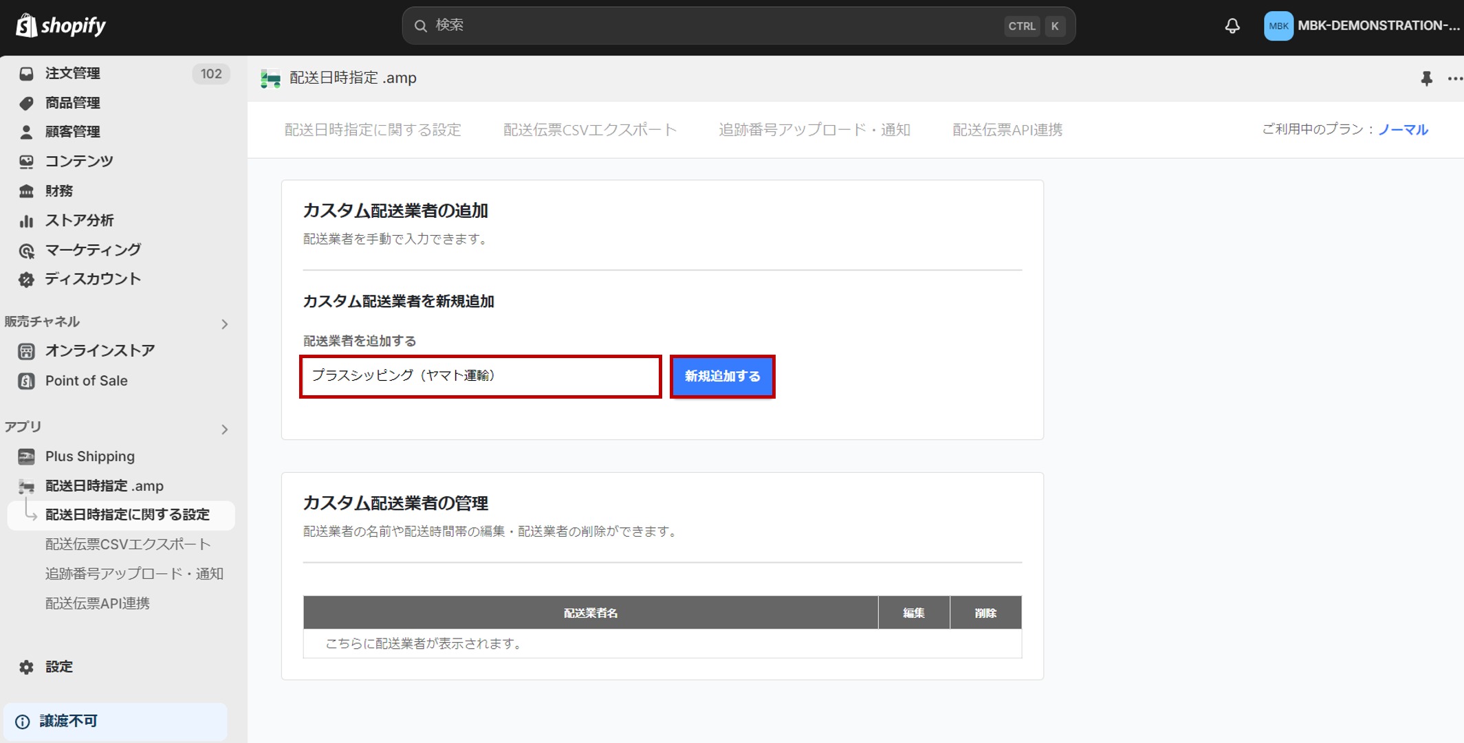Click the 配送業者を追加する input field
Image resolution: width=1464 pixels, height=743 pixels.
(480, 376)
